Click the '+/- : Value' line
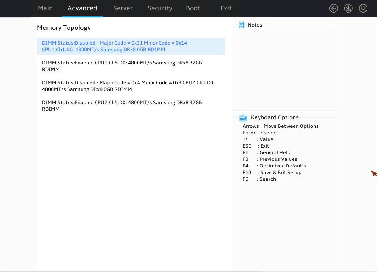The image size is (377, 272). click(258, 139)
